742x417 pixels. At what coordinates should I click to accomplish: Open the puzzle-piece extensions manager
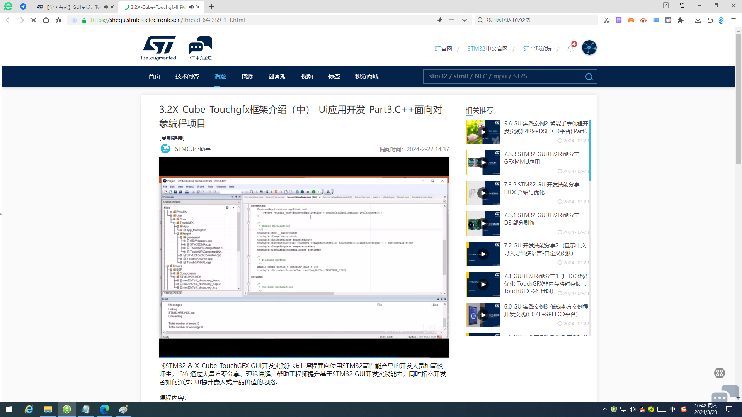coord(681,20)
